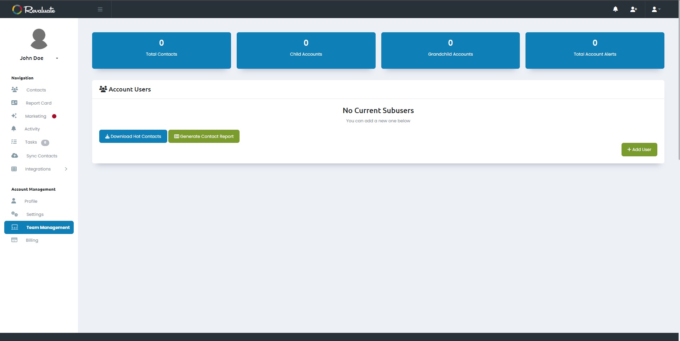680x341 pixels.
Task: Toggle the hamburger sidebar menu icon
Action: (100, 9)
